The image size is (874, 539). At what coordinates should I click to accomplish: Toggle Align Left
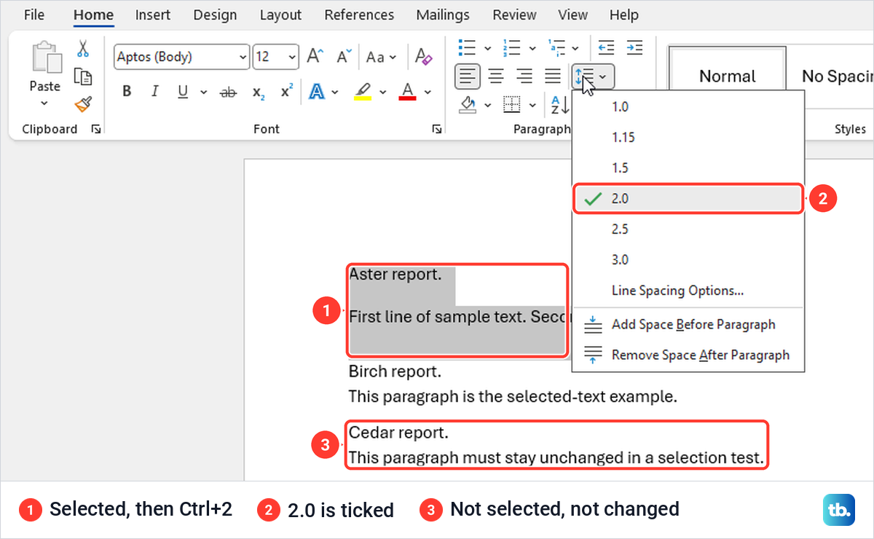click(x=468, y=75)
